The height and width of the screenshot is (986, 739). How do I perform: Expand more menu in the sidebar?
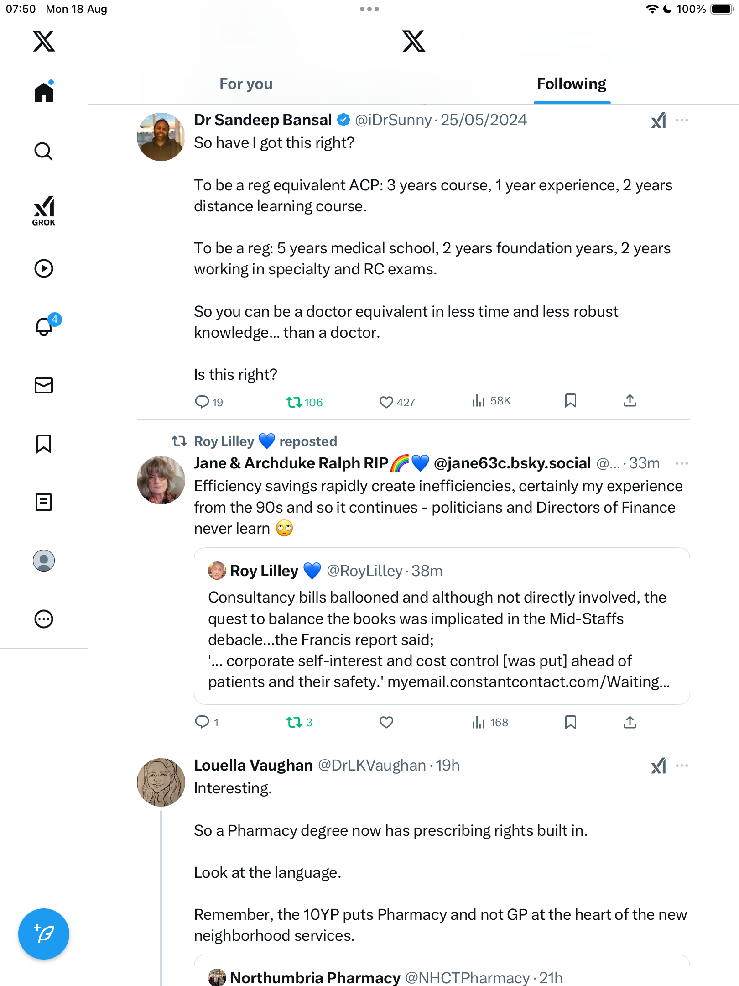point(44,619)
